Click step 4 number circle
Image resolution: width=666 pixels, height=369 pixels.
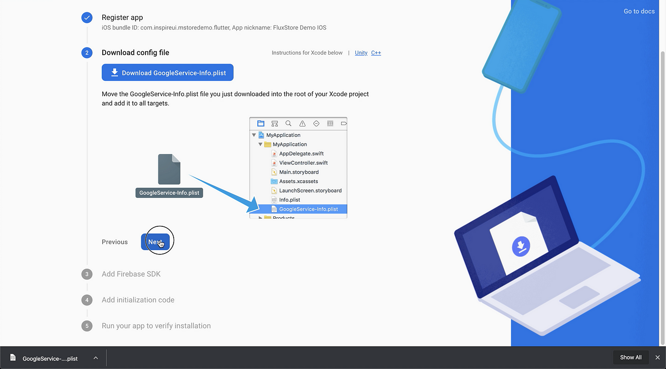pos(87,300)
